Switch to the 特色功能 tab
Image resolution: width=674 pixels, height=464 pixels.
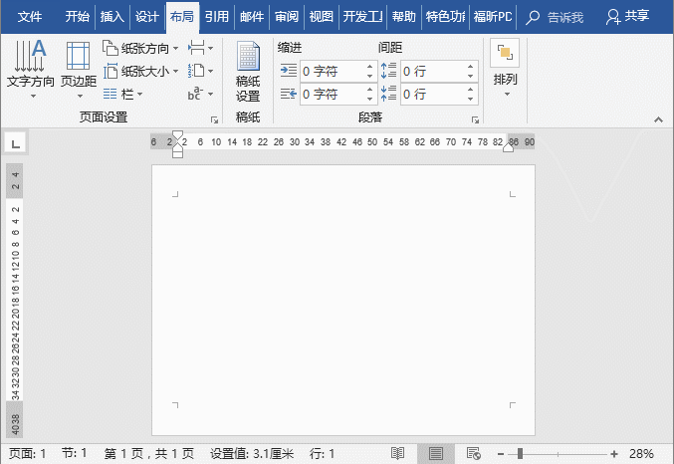coord(445,17)
